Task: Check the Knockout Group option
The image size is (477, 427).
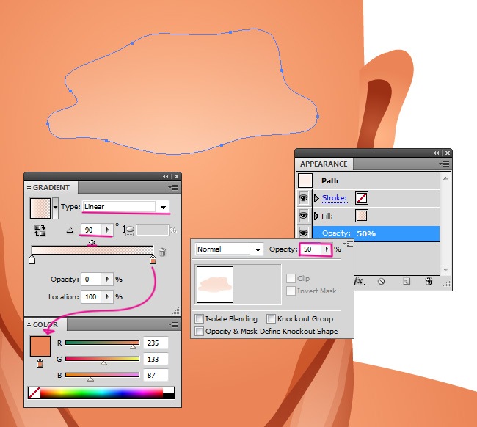Action: (272, 319)
